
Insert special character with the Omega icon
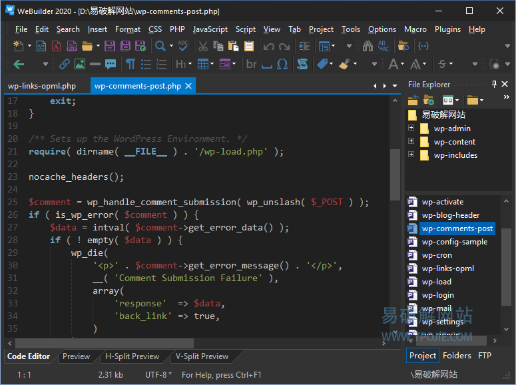click(282, 65)
